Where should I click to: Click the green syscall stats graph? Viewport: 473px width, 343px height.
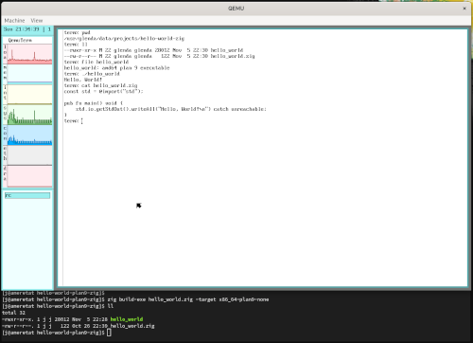pyautogui.click(x=29, y=115)
